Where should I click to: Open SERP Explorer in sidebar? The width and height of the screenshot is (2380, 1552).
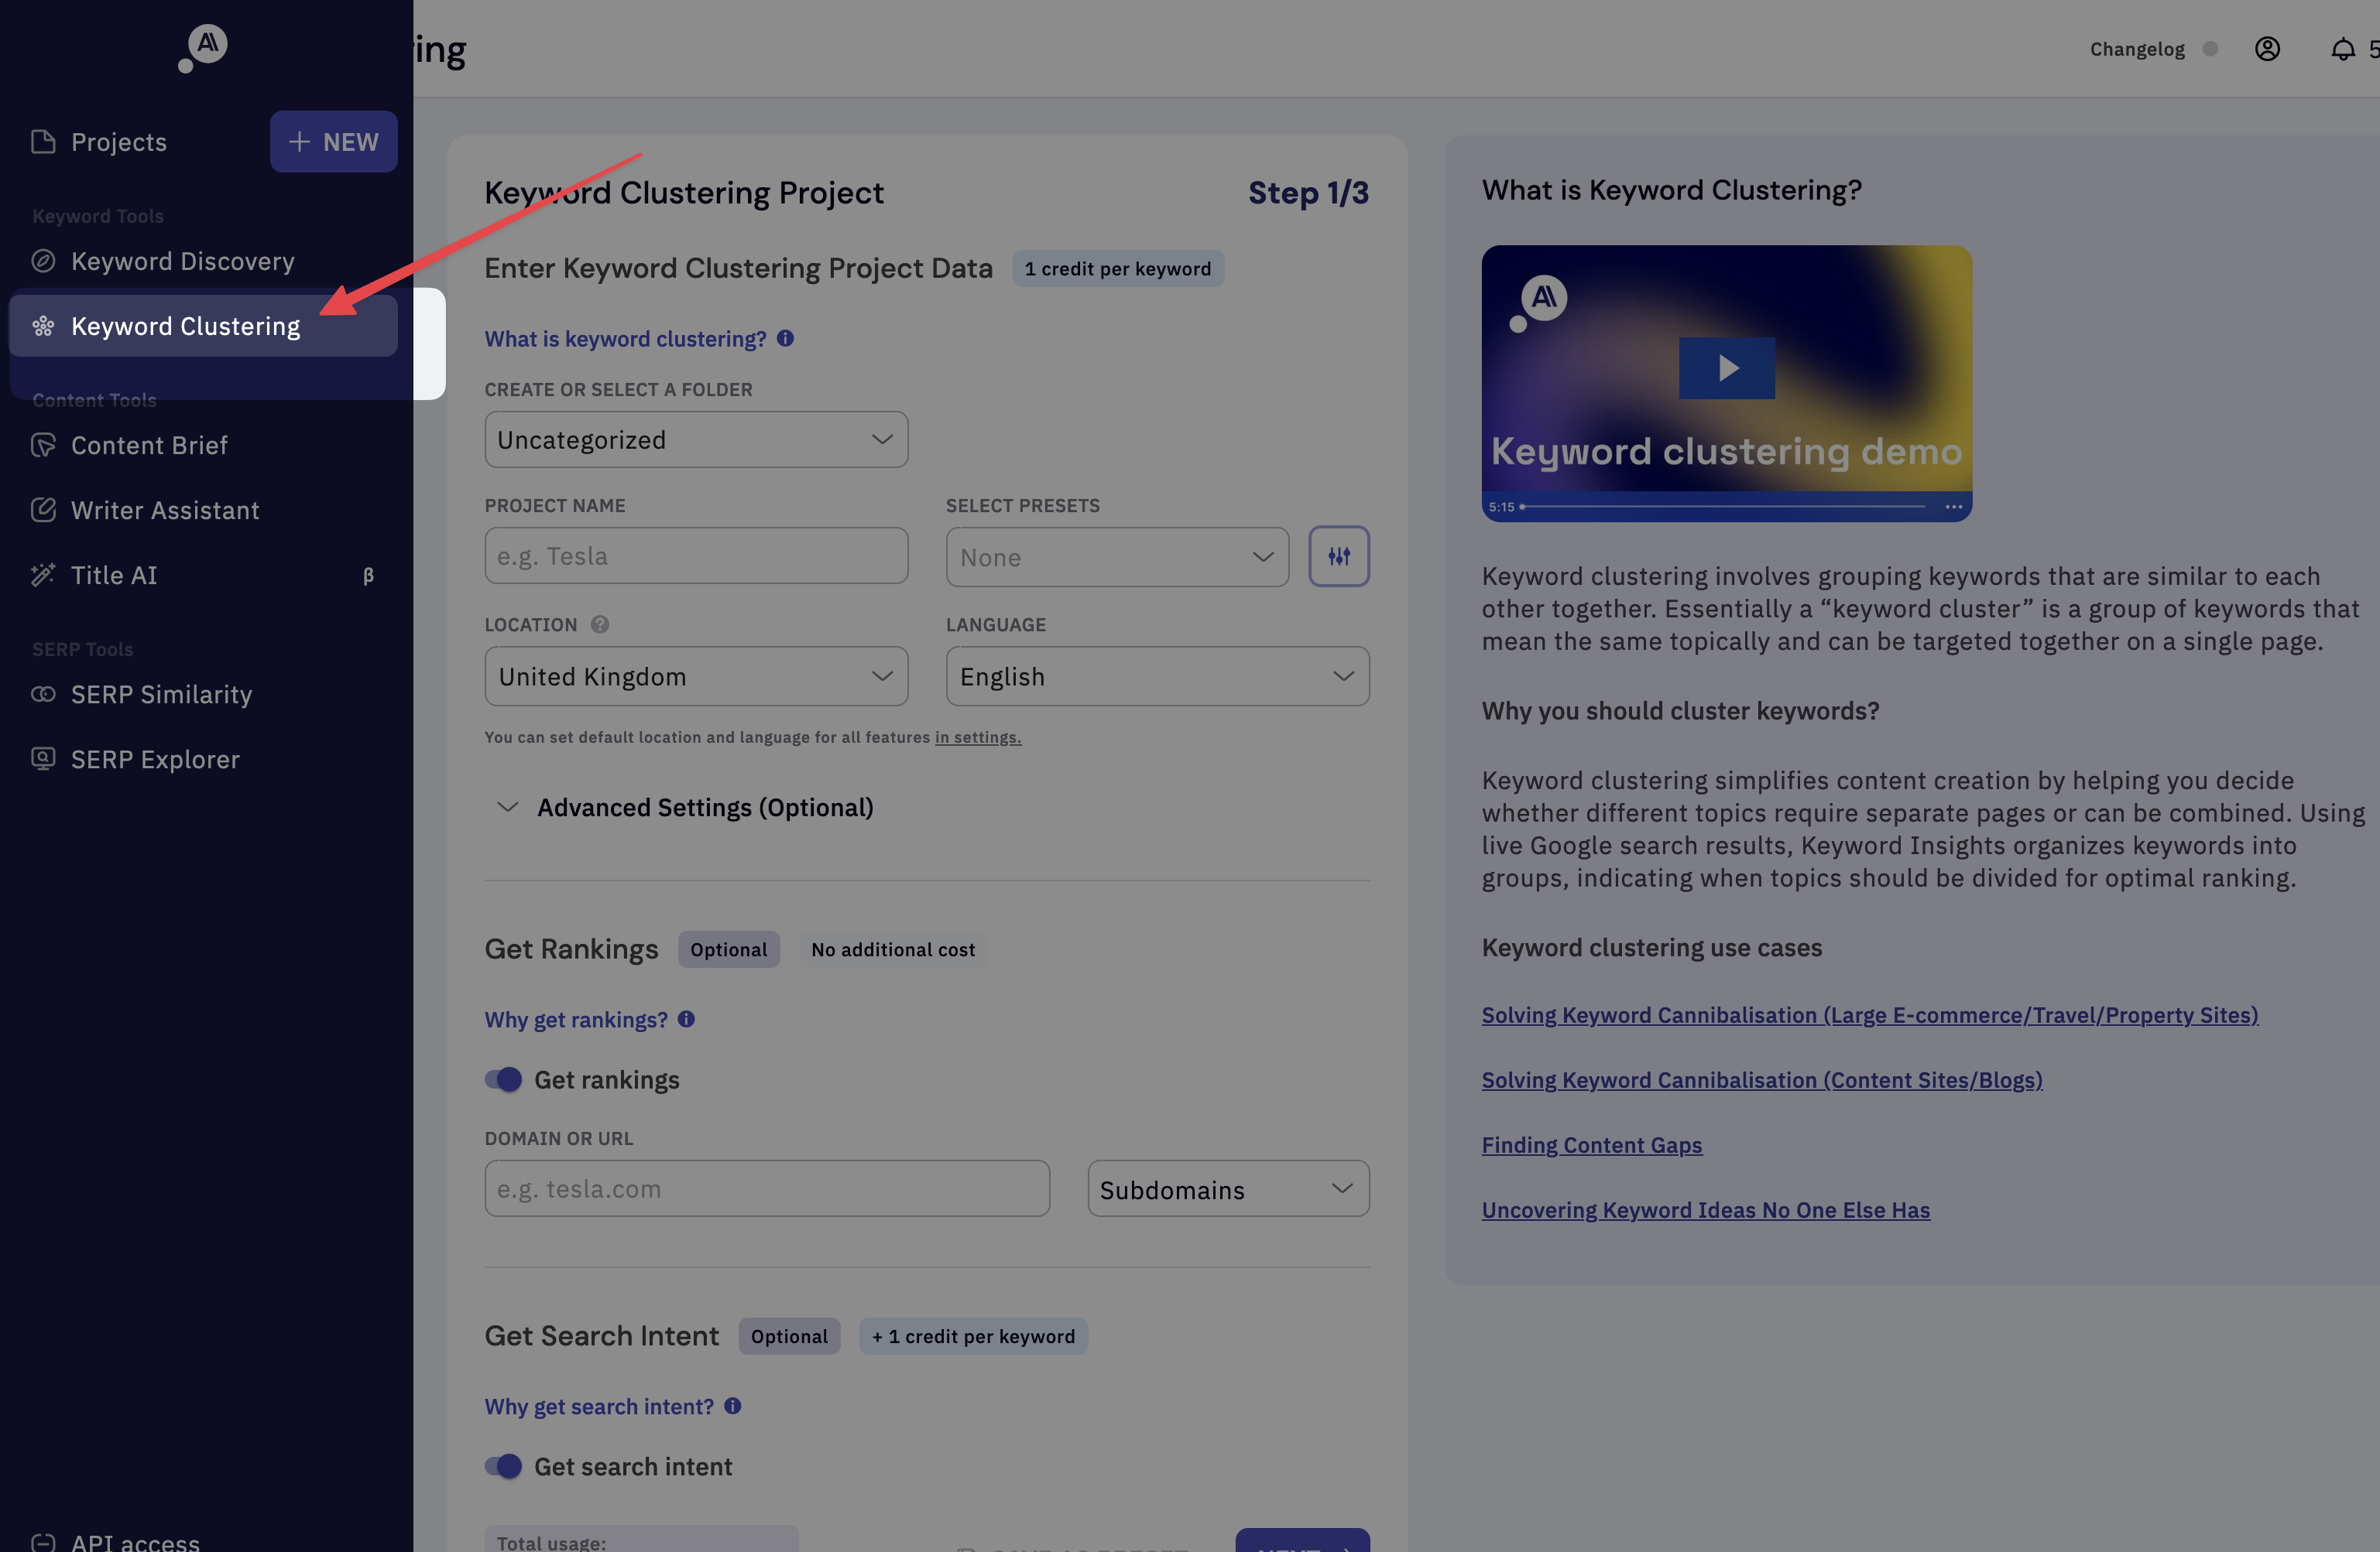coord(155,760)
